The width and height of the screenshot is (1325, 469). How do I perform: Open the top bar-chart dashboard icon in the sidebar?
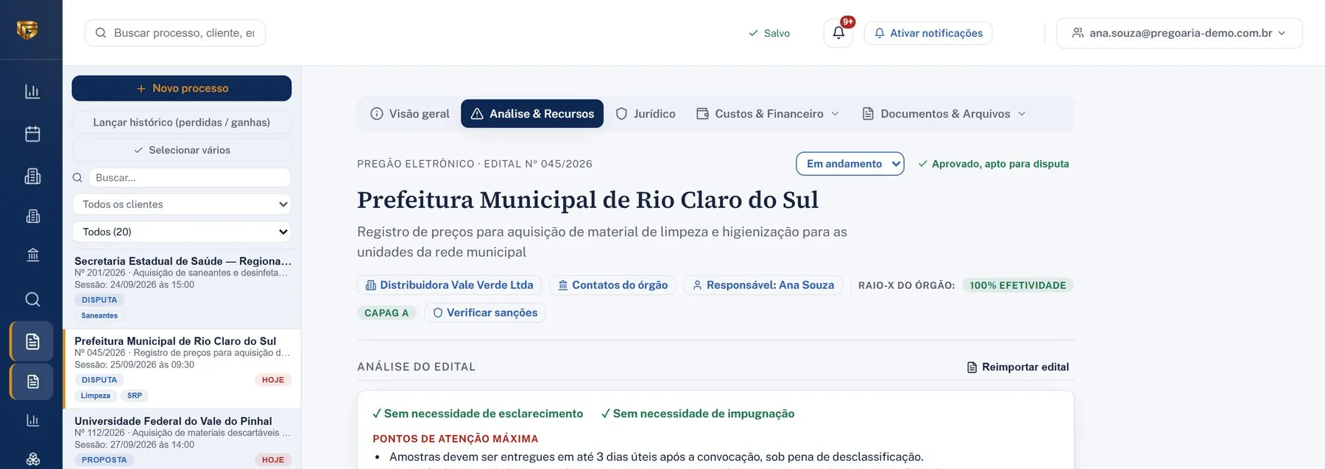click(32, 92)
